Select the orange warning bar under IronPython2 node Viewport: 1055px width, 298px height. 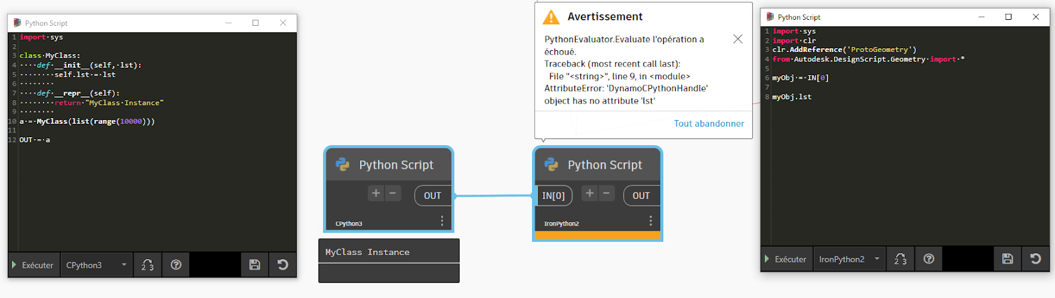597,235
